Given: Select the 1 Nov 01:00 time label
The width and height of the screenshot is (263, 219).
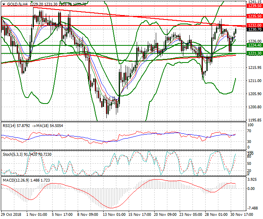Looking at the screenshot, I should coord(37,215).
